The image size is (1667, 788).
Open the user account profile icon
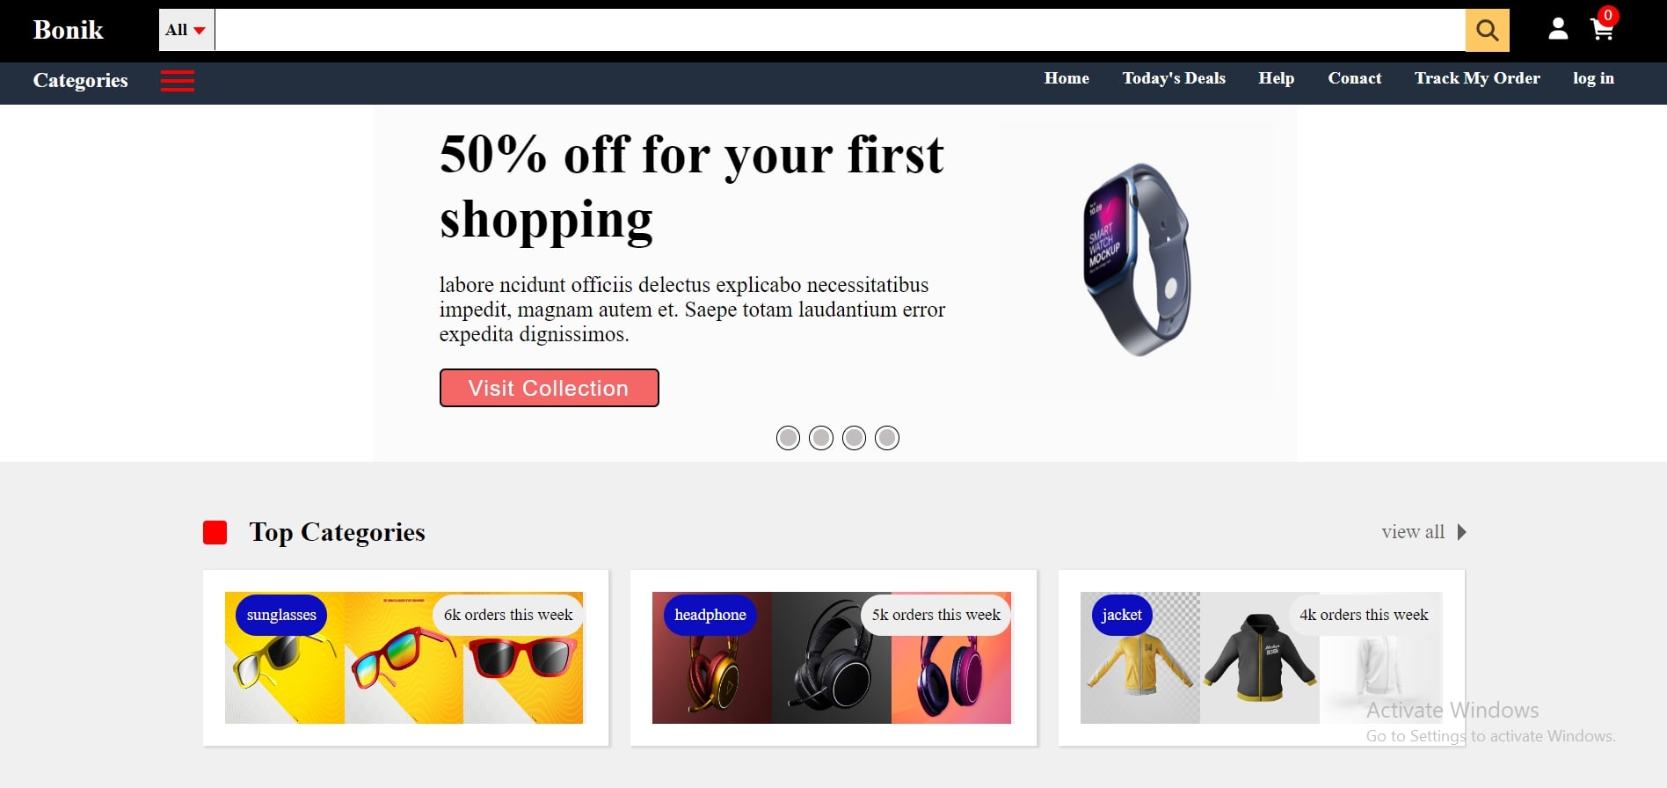[x=1558, y=29]
